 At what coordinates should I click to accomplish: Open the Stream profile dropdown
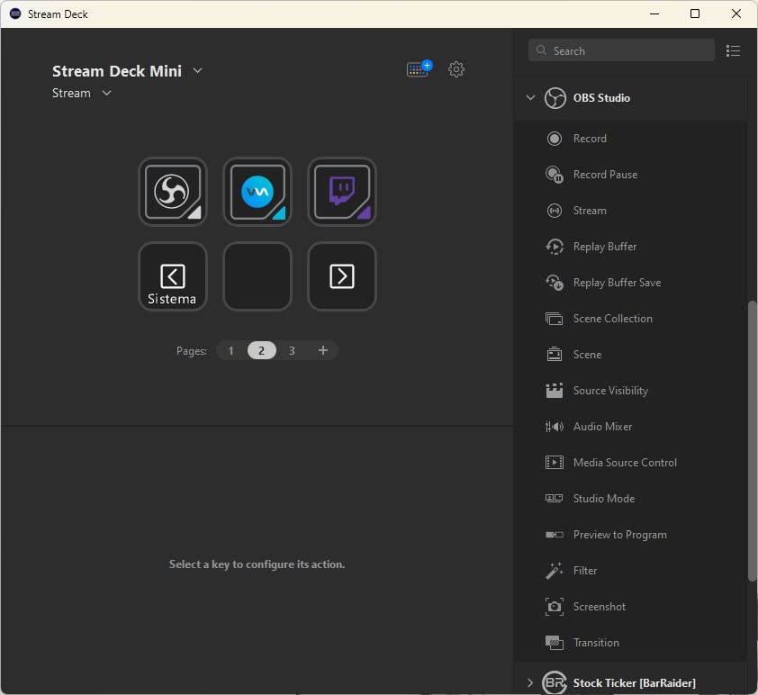pyautogui.click(x=106, y=93)
